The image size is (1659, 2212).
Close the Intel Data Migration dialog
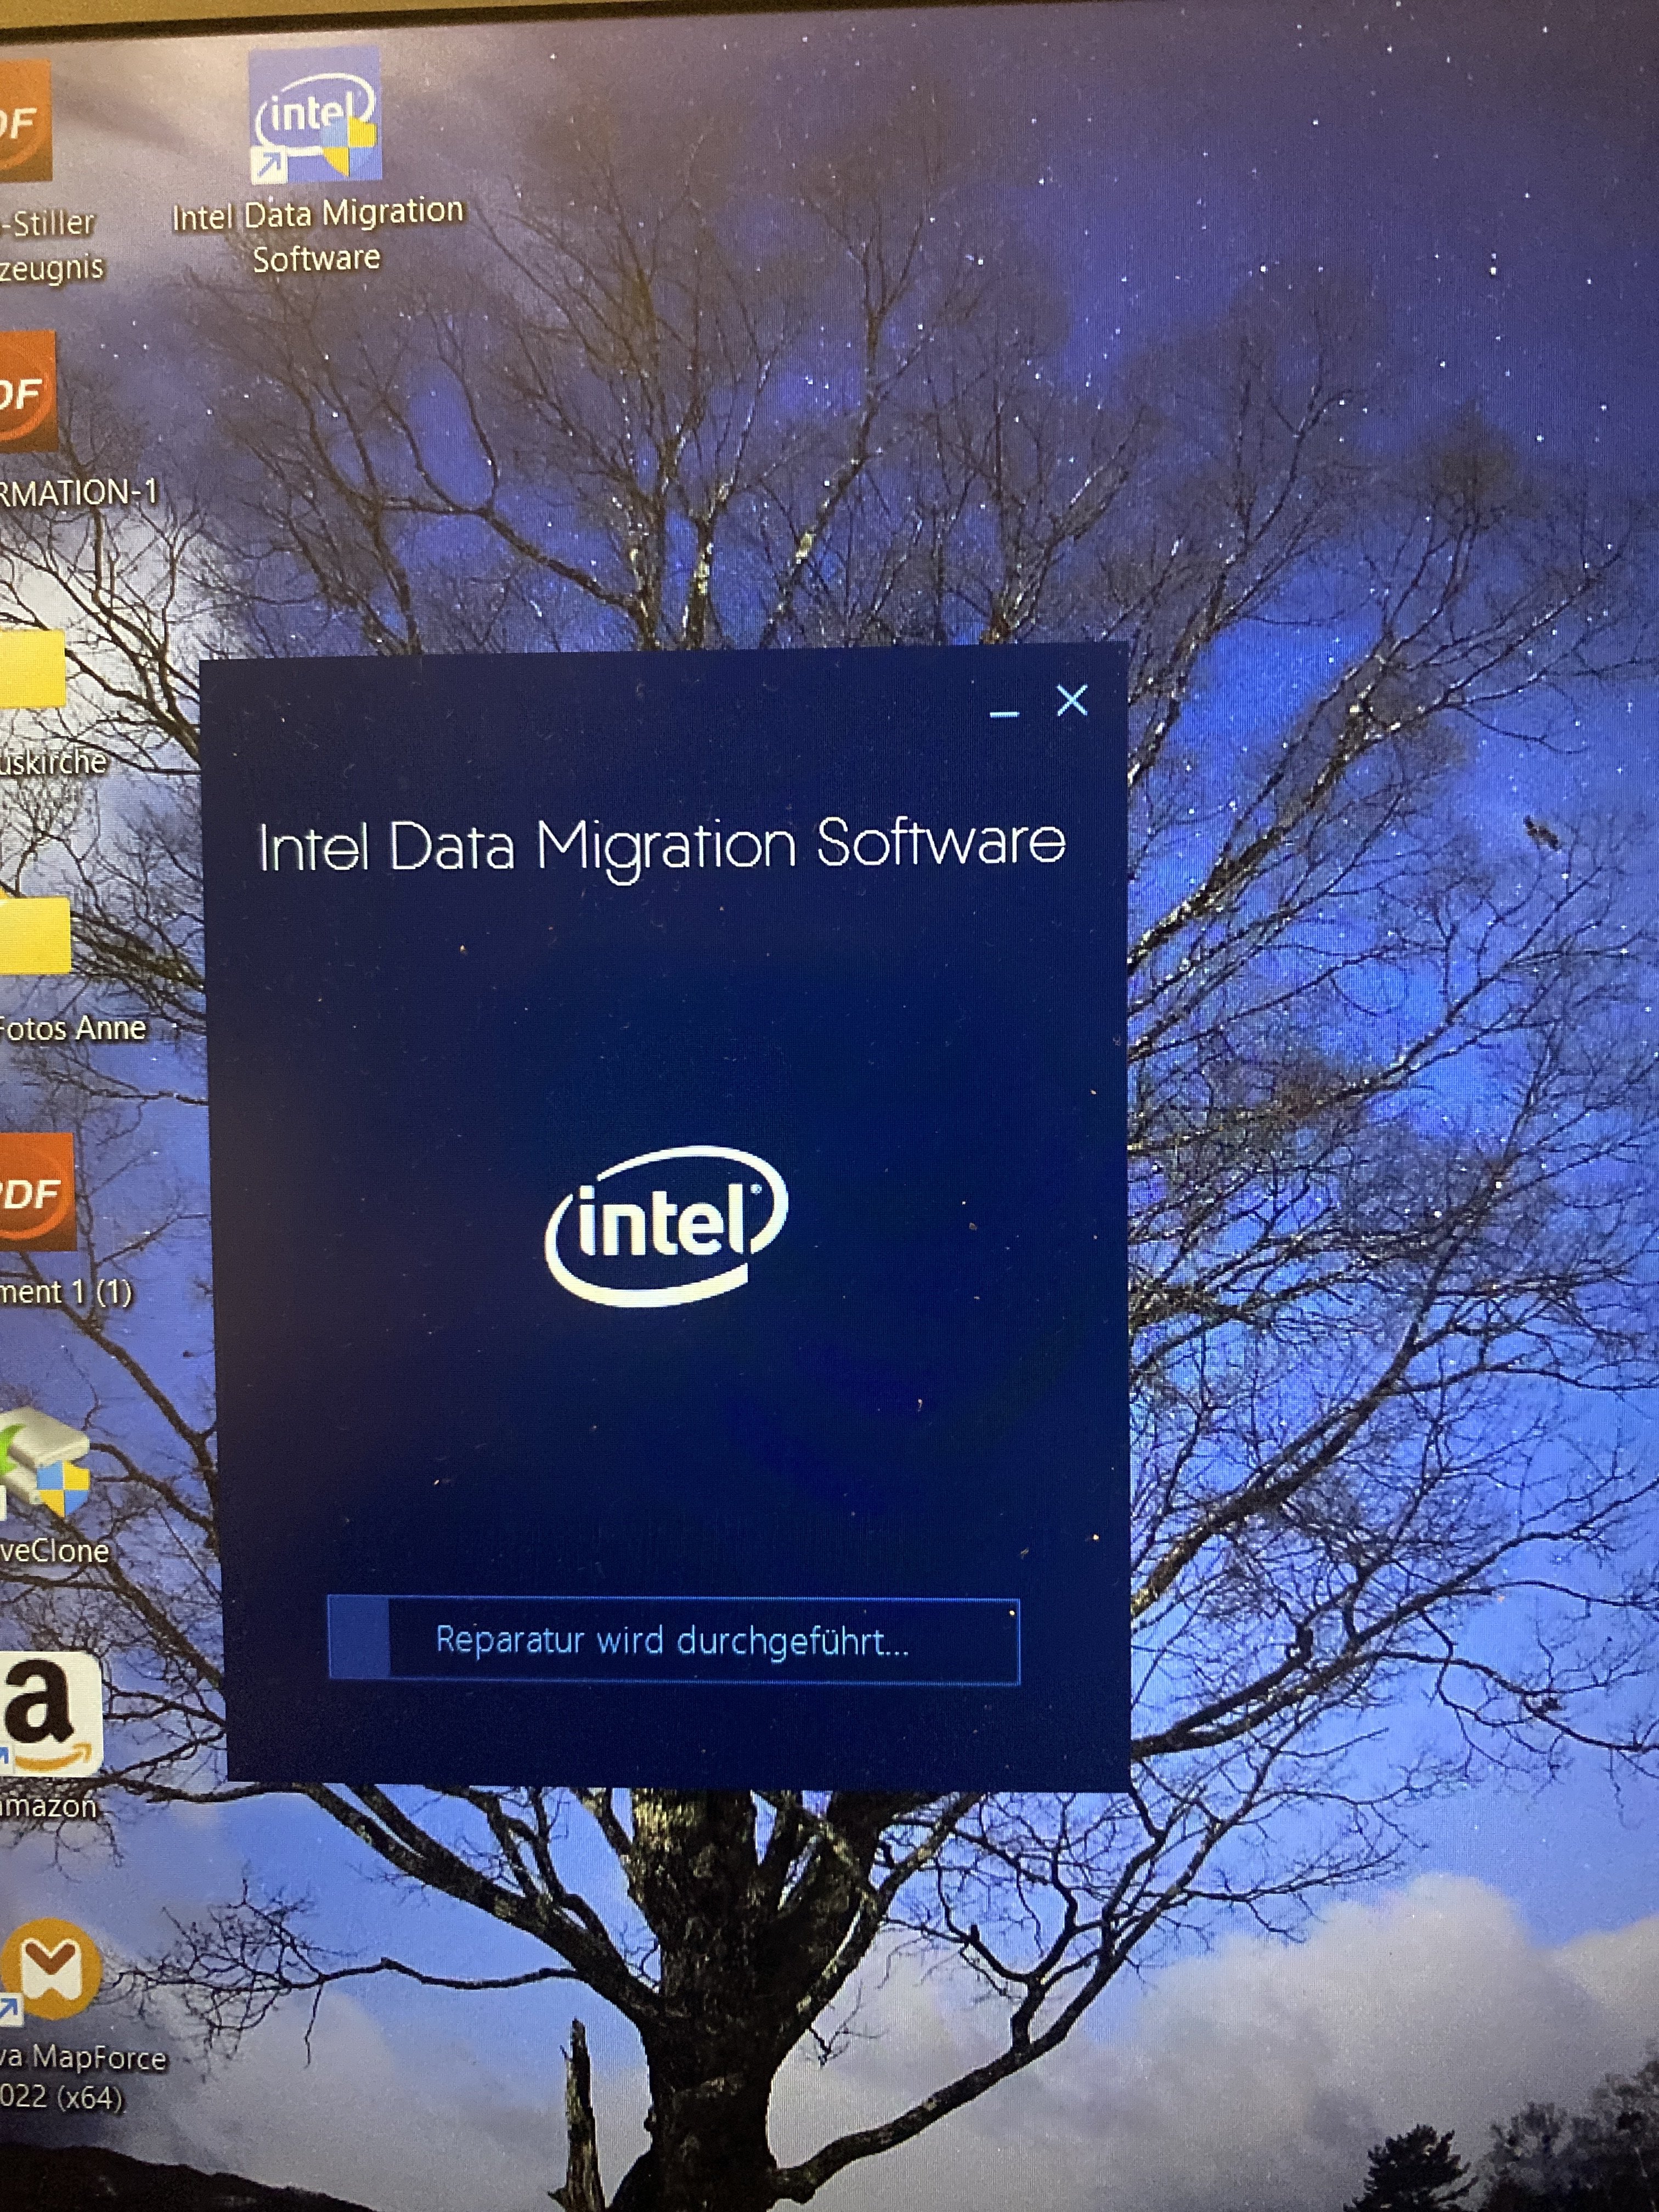pos(1072,701)
